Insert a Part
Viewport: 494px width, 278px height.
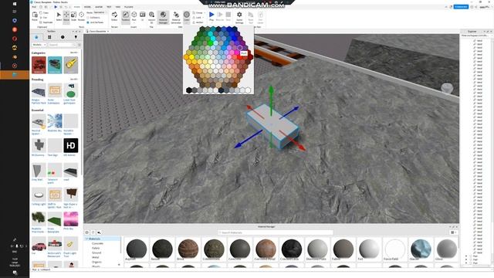tap(134, 16)
